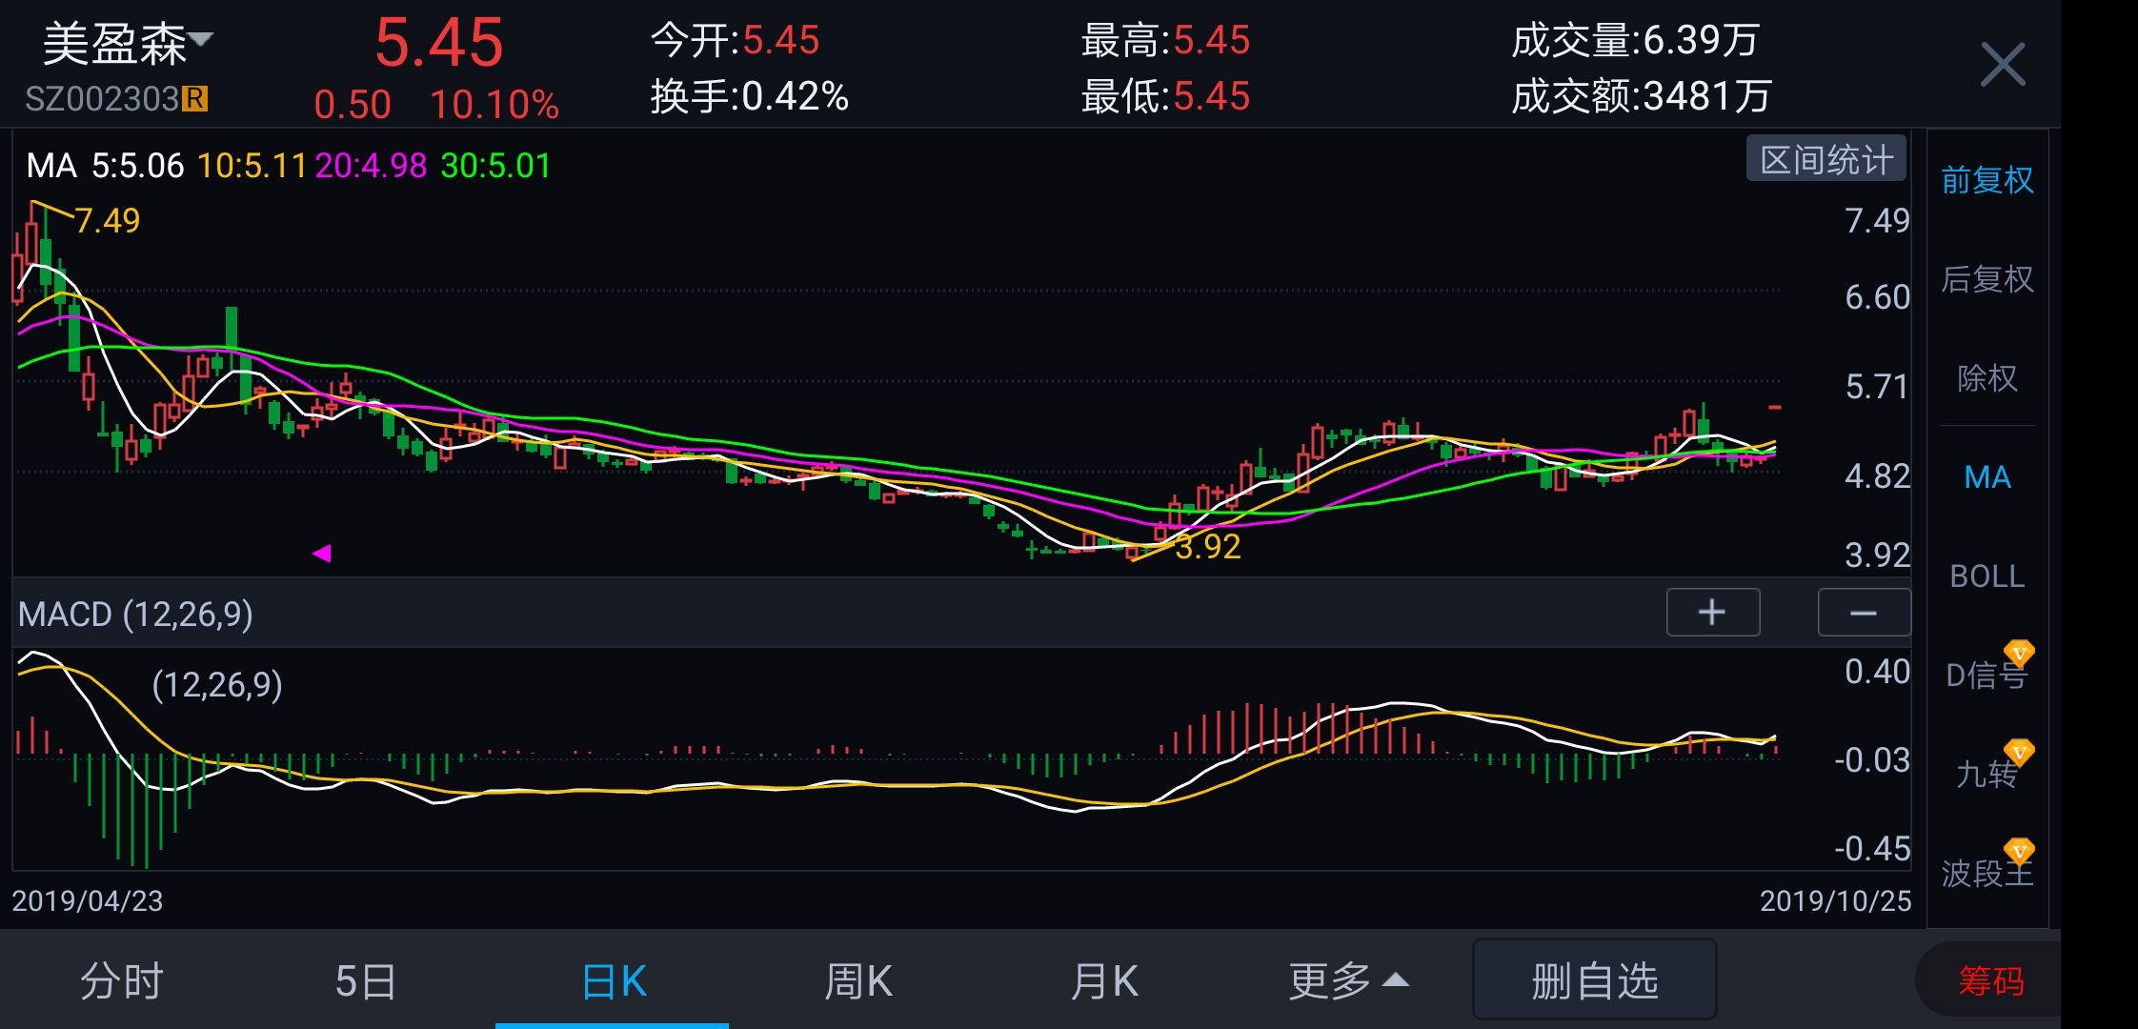Select the 九转 indicator tool
The image size is (2138, 1029).
tap(1984, 776)
